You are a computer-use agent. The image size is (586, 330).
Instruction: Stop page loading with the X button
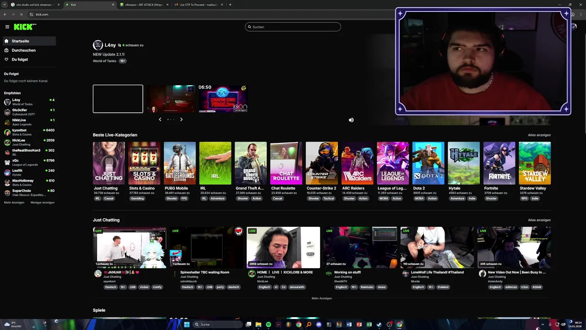pyautogui.click(x=21, y=15)
